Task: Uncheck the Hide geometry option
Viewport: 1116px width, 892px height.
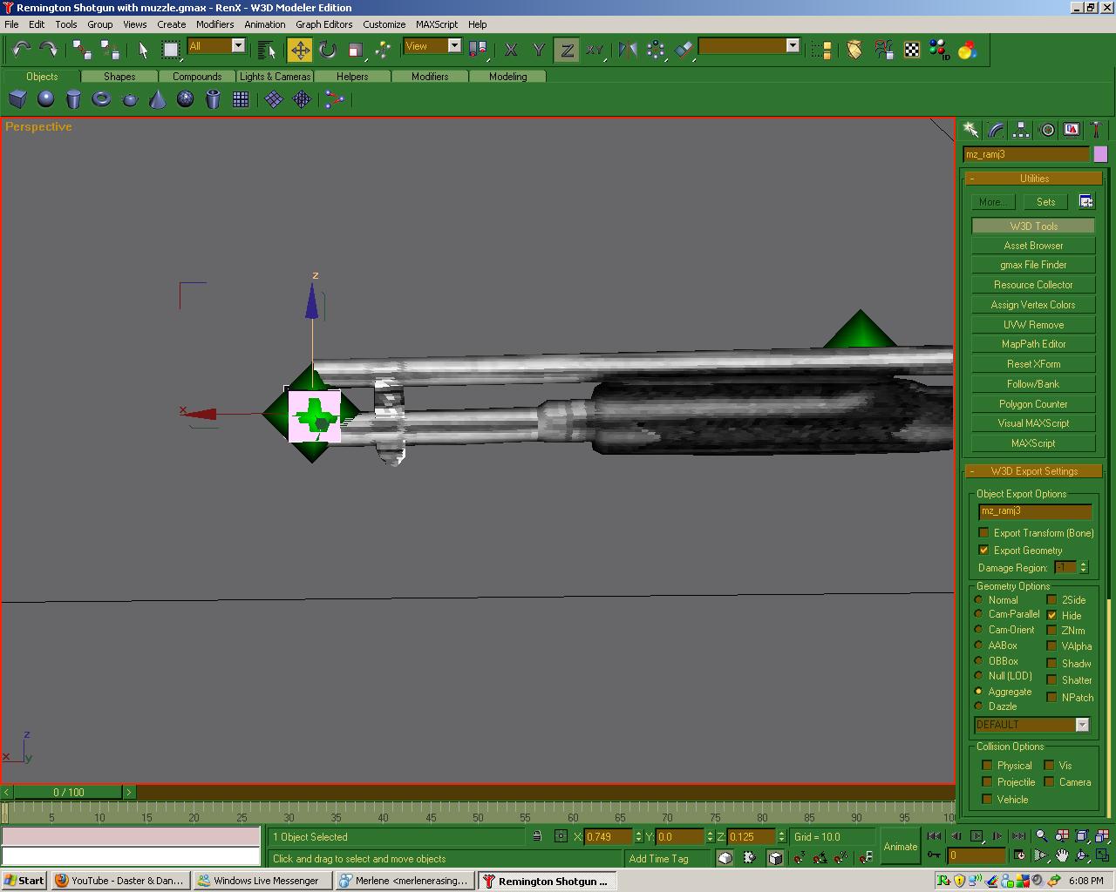Action: [1052, 615]
